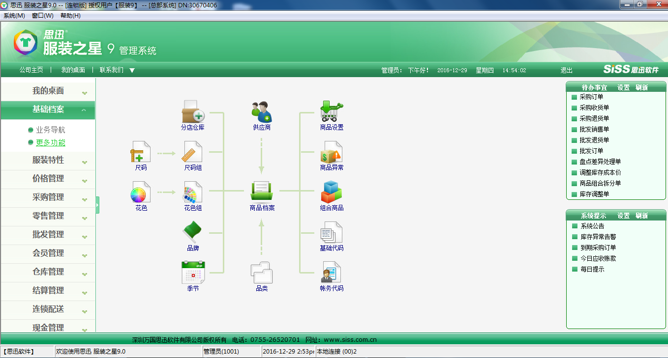Open 今日应收账款 system notice
Image resolution: width=668 pixels, height=358 pixels.
(x=598, y=258)
